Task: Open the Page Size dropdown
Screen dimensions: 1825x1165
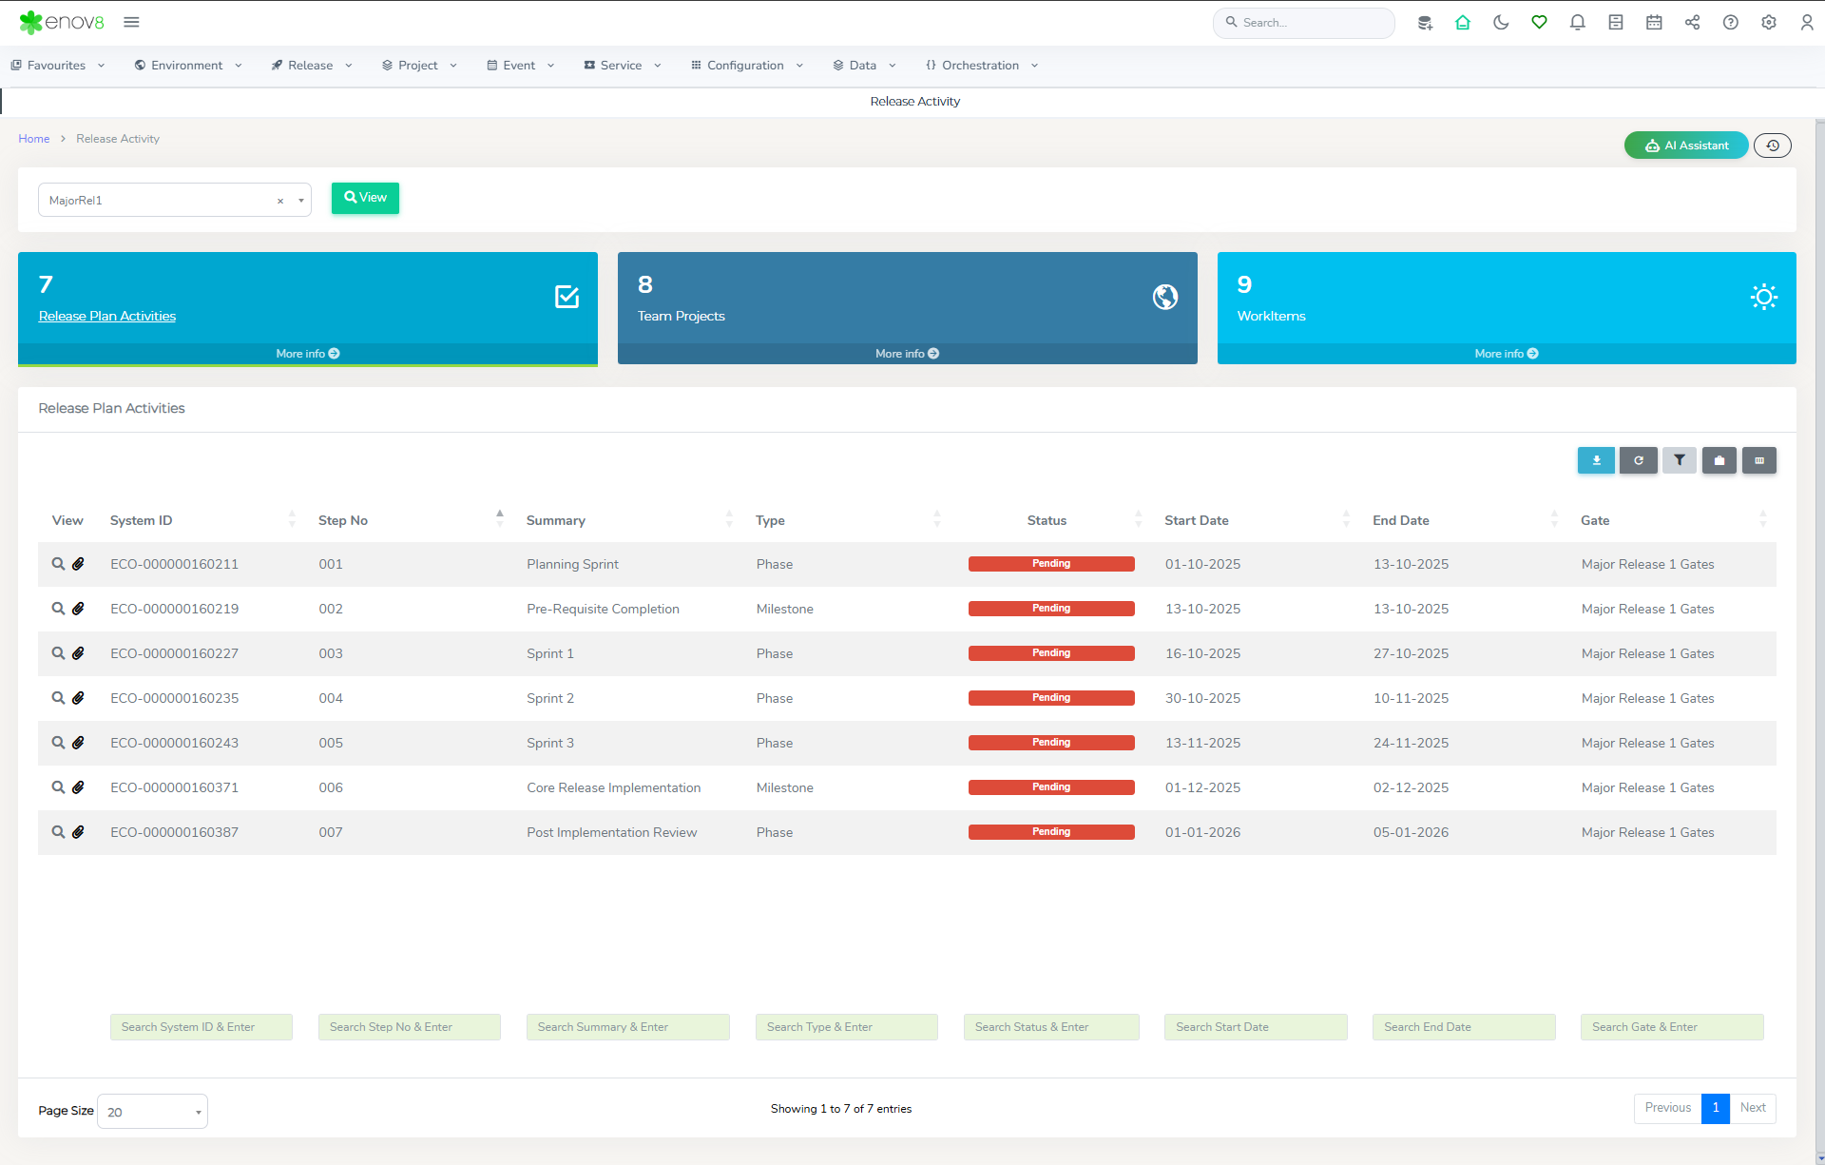Action: coord(152,1112)
